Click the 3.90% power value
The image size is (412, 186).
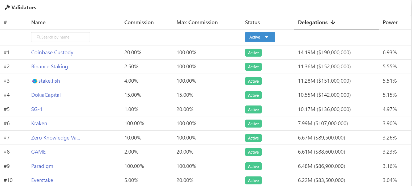[390, 123]
